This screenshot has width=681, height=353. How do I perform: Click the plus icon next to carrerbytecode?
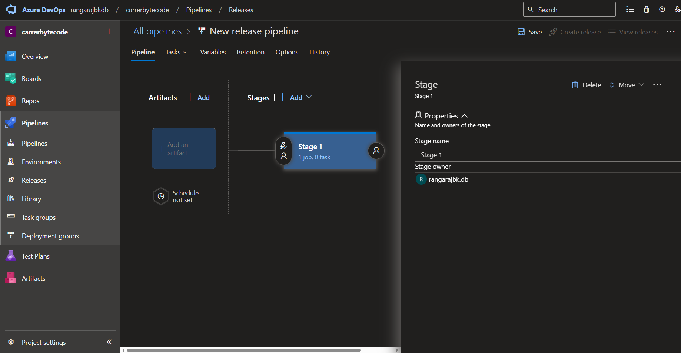click(x=109, y=31)
